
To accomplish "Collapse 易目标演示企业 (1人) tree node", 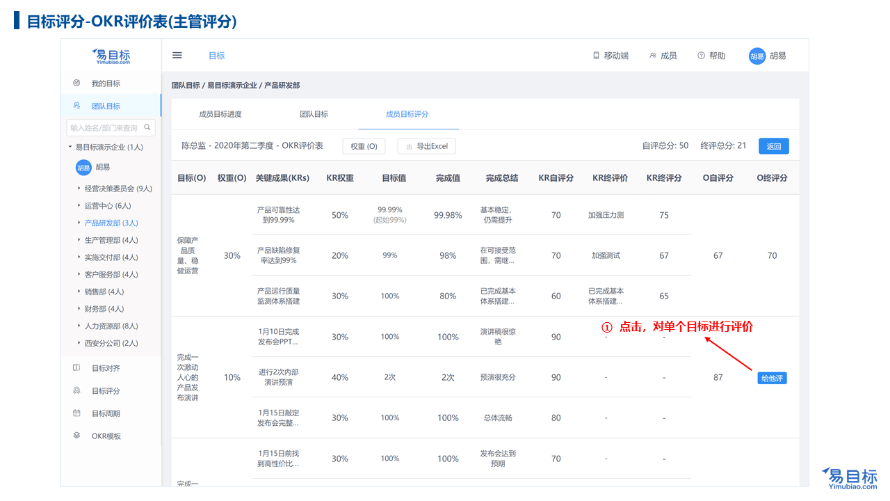I will (70, 147).
